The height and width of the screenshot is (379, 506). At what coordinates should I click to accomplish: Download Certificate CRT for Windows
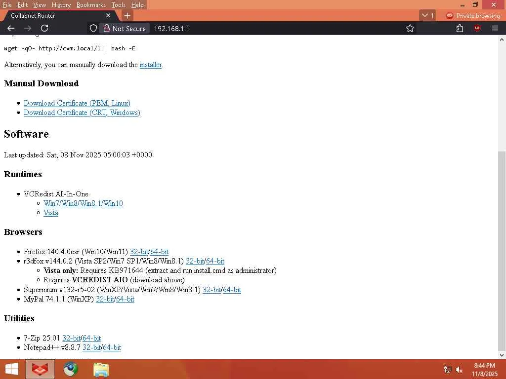(x=82, y=113)
